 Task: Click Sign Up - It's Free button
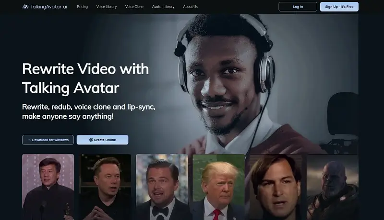click(x=338, y=7)
